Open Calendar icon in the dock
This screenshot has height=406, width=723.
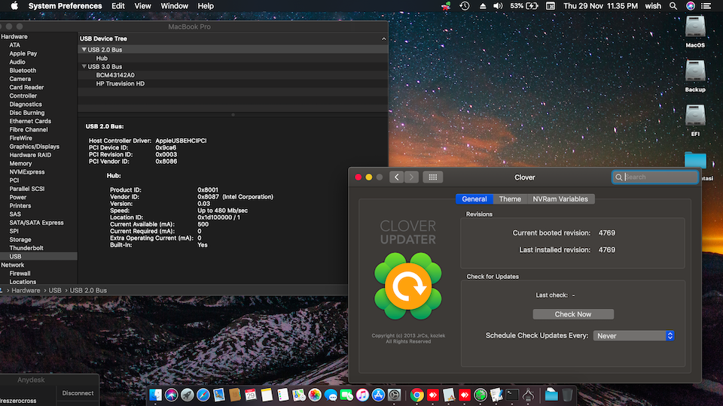[x=251, y=395]
